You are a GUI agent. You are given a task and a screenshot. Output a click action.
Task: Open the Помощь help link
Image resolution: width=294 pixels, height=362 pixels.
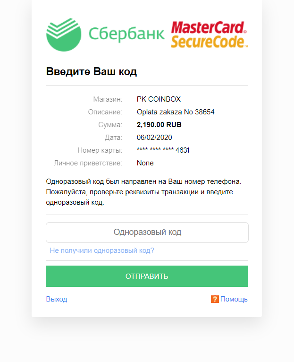click(x=234, y=299)
